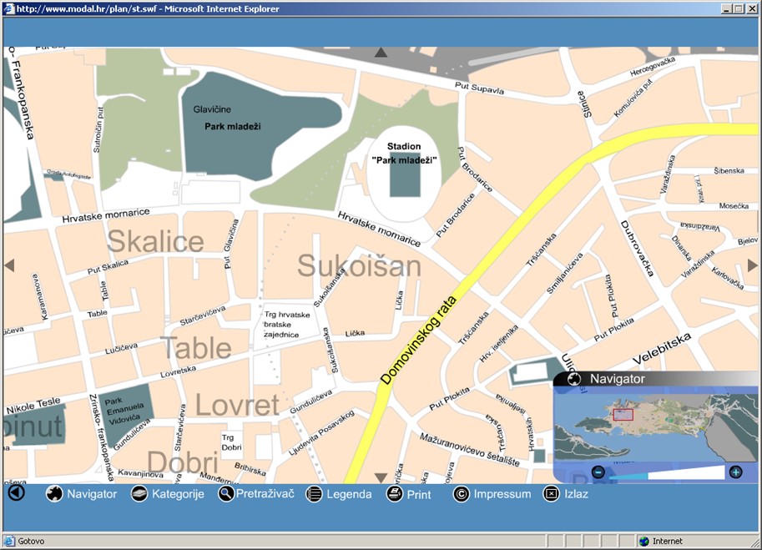This screenshot has width=762, height=550.
Task: Click the back arrow icon in bottom toolbar
Action: pyautogui.click(x=16, y=492)
